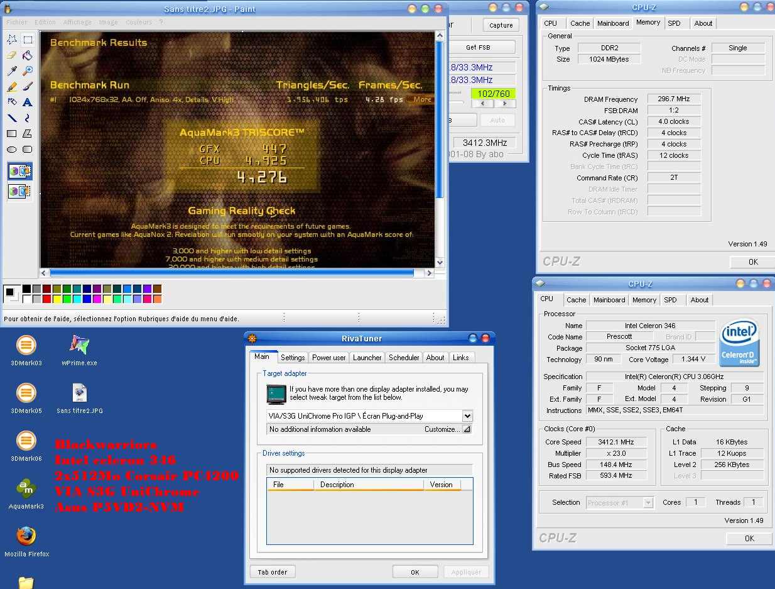
Task: Open the 3DMark06 desktop shortcut
Action: click(26, 446)
